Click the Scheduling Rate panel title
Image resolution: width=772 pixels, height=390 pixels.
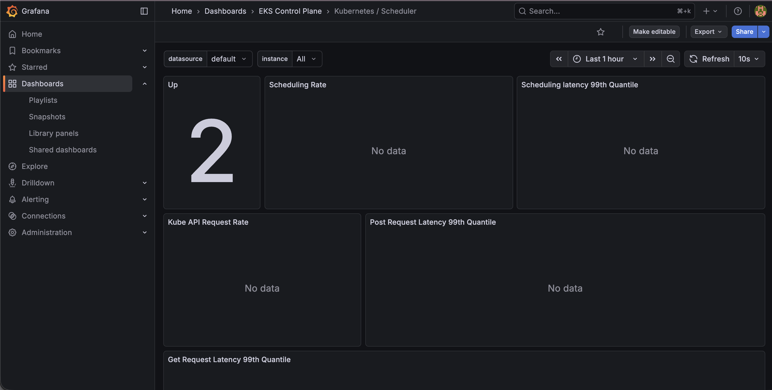(298, 85)
